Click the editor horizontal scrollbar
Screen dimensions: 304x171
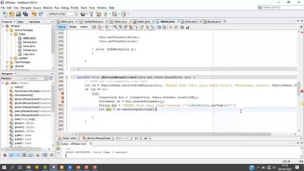coord(172,134)
